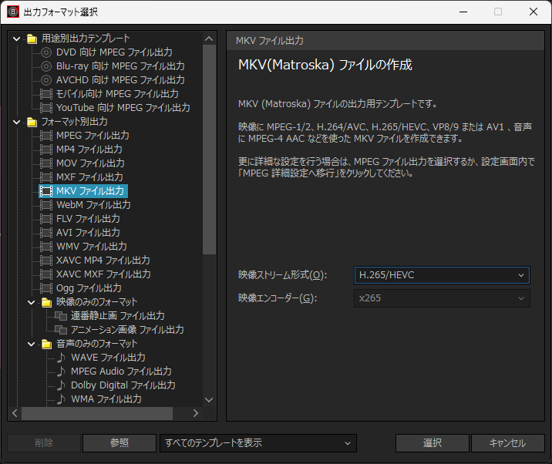Click scroll-down arrow of tree scrollbar
This screenshot has height=464, width=552.
pos(209,400)
